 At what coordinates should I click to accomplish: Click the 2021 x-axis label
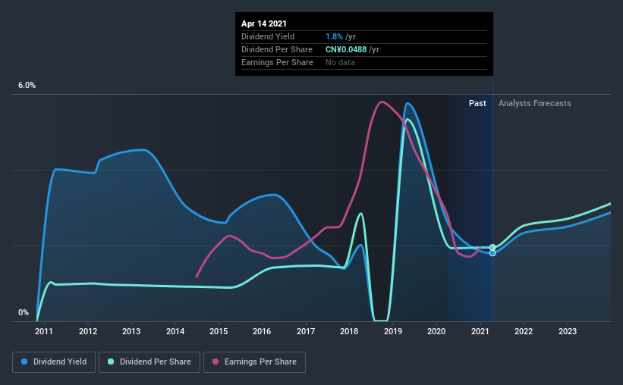coord(480,331)
